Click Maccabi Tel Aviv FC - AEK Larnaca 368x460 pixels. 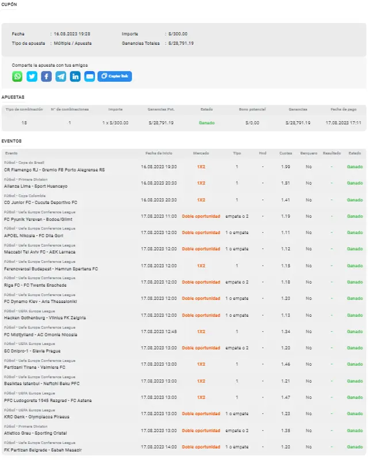[39, 252]
